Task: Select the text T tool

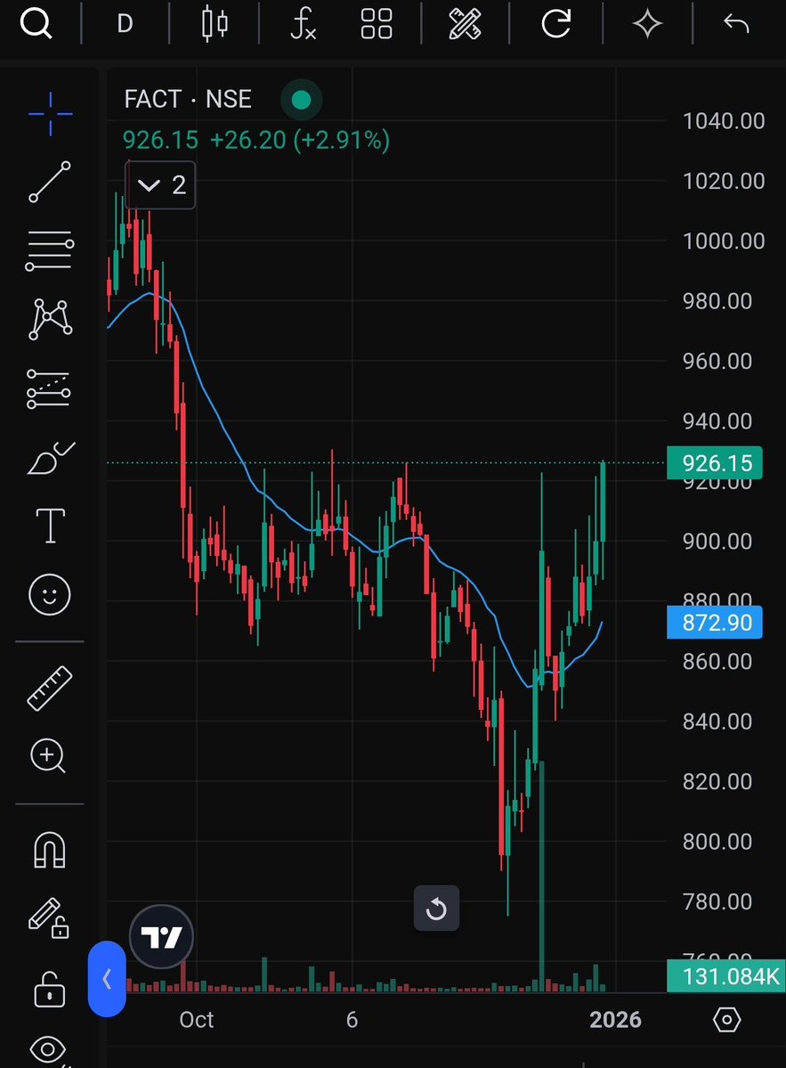Action: [x=51, y=526]
